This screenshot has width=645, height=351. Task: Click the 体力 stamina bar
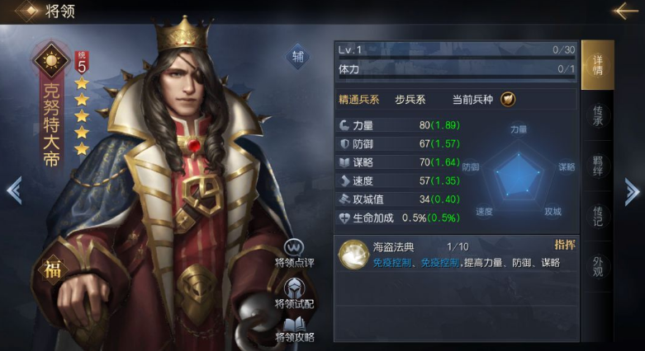457,70
